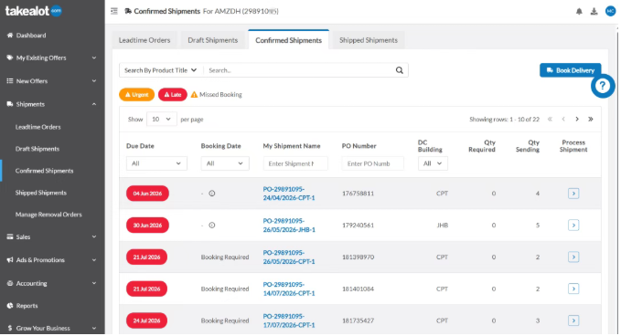Go to next page of results
621x336 pixels.
(577, 120)
